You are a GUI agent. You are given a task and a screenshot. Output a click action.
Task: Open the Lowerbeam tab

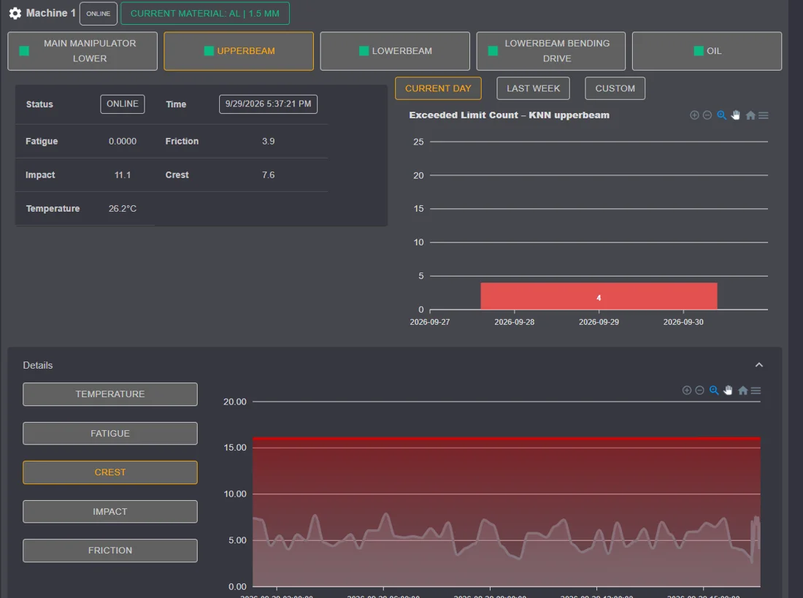coord(395,51)
